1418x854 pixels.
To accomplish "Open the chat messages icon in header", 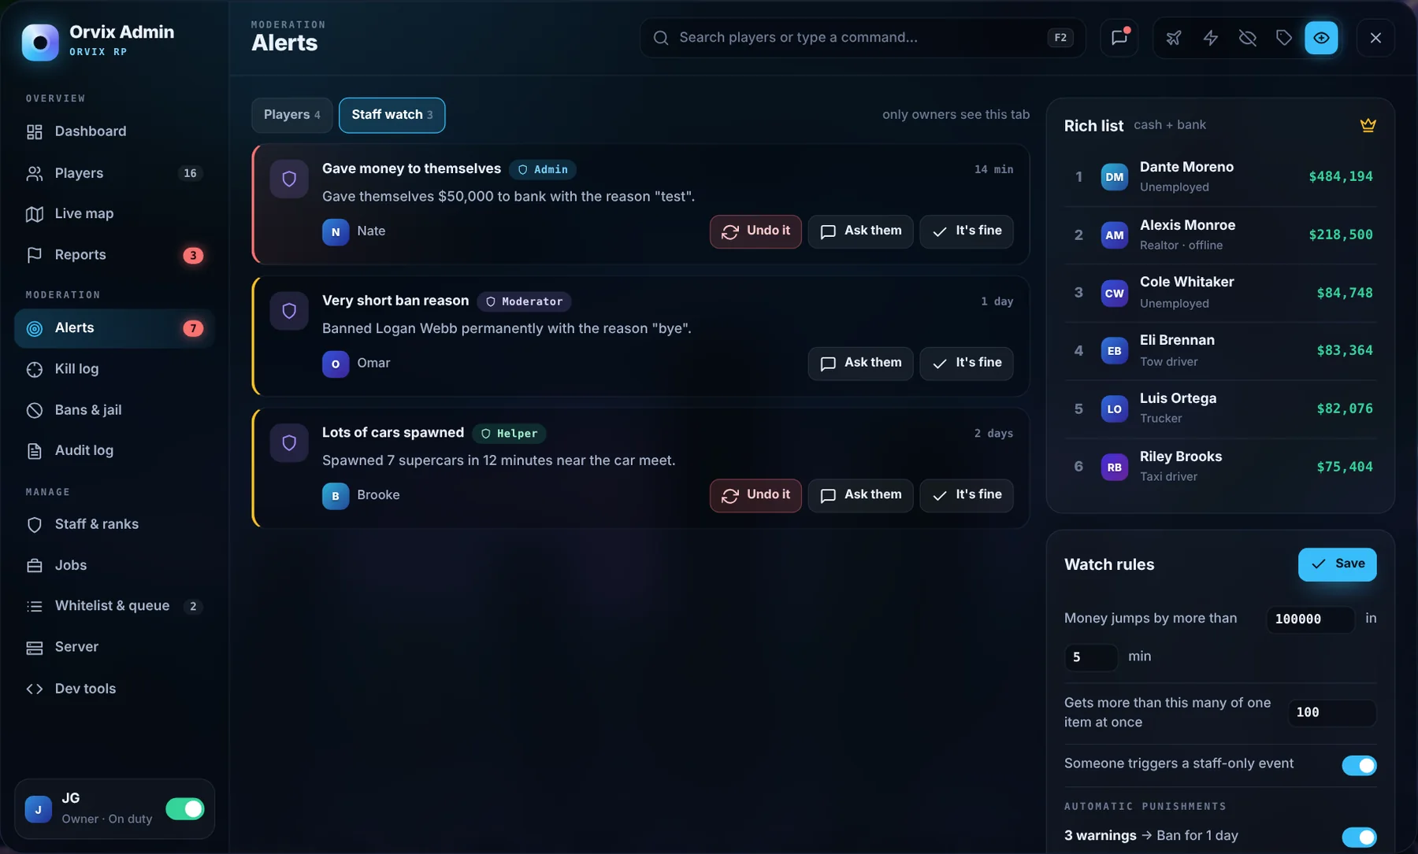I will (1119, 38).
